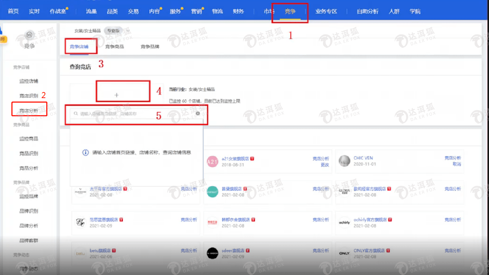Click the ONLY brand logo
Screen dimensions: 489x275
coord(345,253)
